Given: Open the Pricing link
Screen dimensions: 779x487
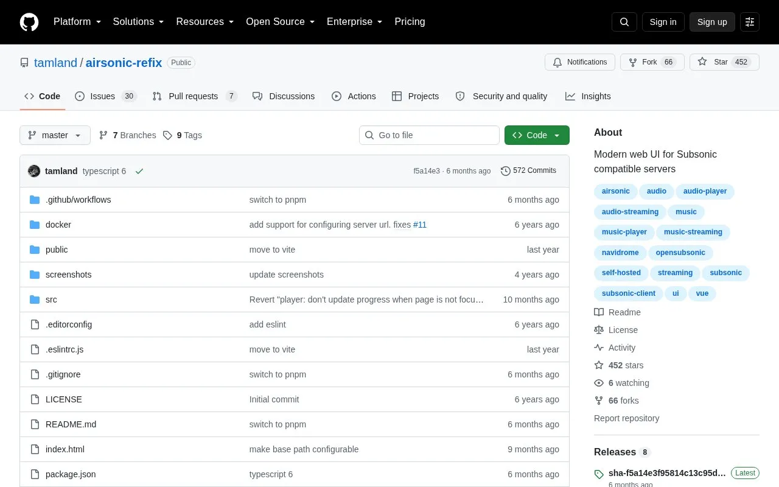Looking at the screenshot, I should pyautogui.click(x=410, y=22).
